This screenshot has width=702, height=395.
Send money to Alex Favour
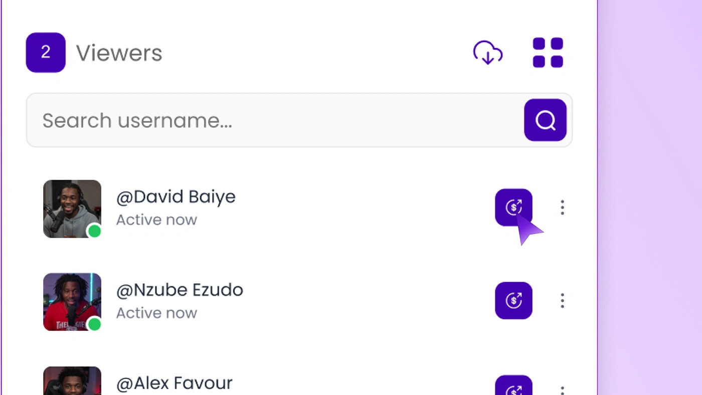[513, 387]
